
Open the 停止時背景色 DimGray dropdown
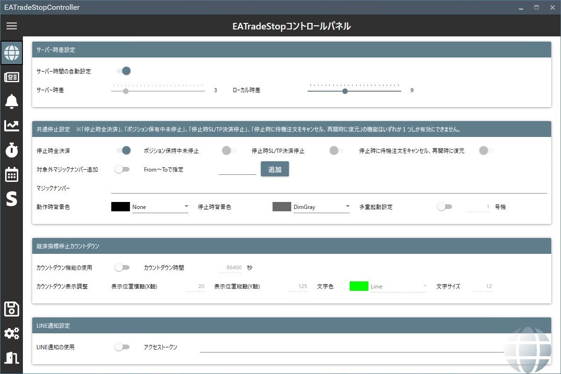click(321, 207)
